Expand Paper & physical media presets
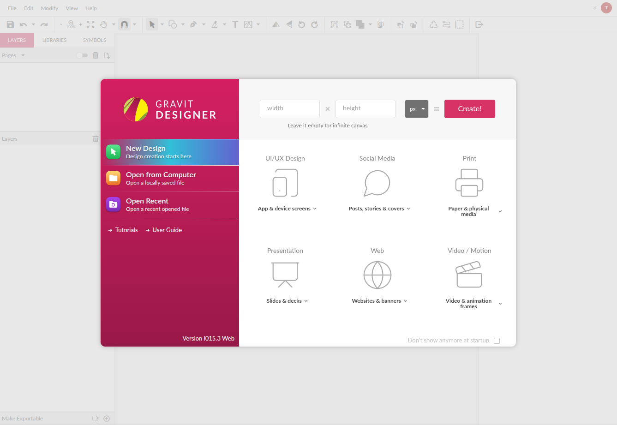The height and width of the screenshot is (425, 617). coord(500,211)
